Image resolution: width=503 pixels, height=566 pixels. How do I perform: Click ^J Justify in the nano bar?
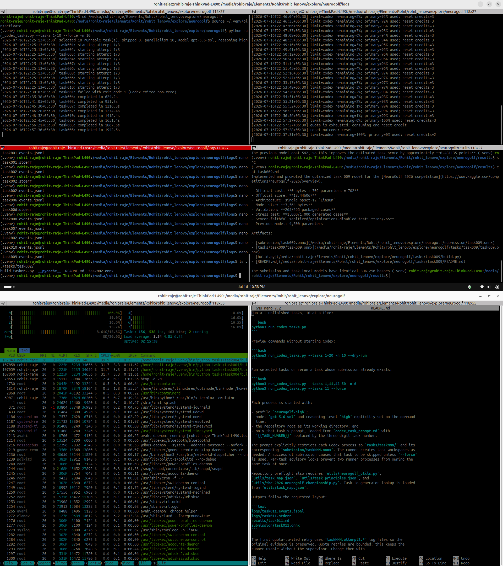click(396, 563)
